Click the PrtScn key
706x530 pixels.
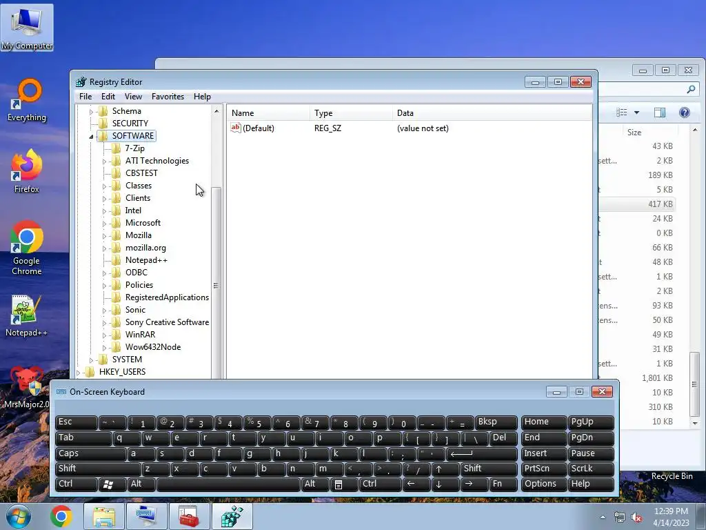coord(543,469)
